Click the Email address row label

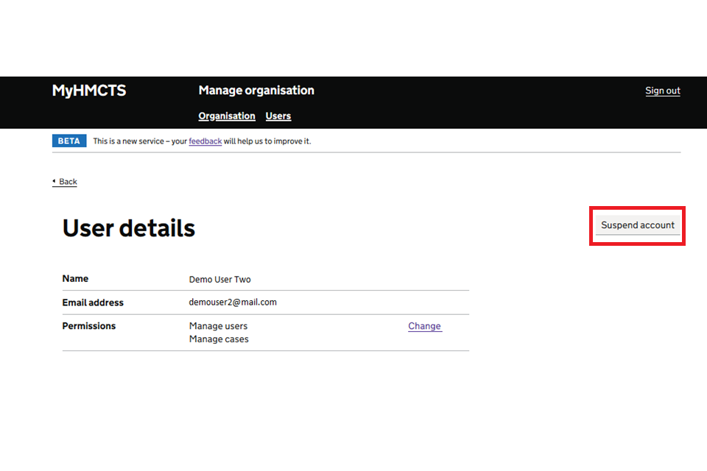tap(93, 302)
